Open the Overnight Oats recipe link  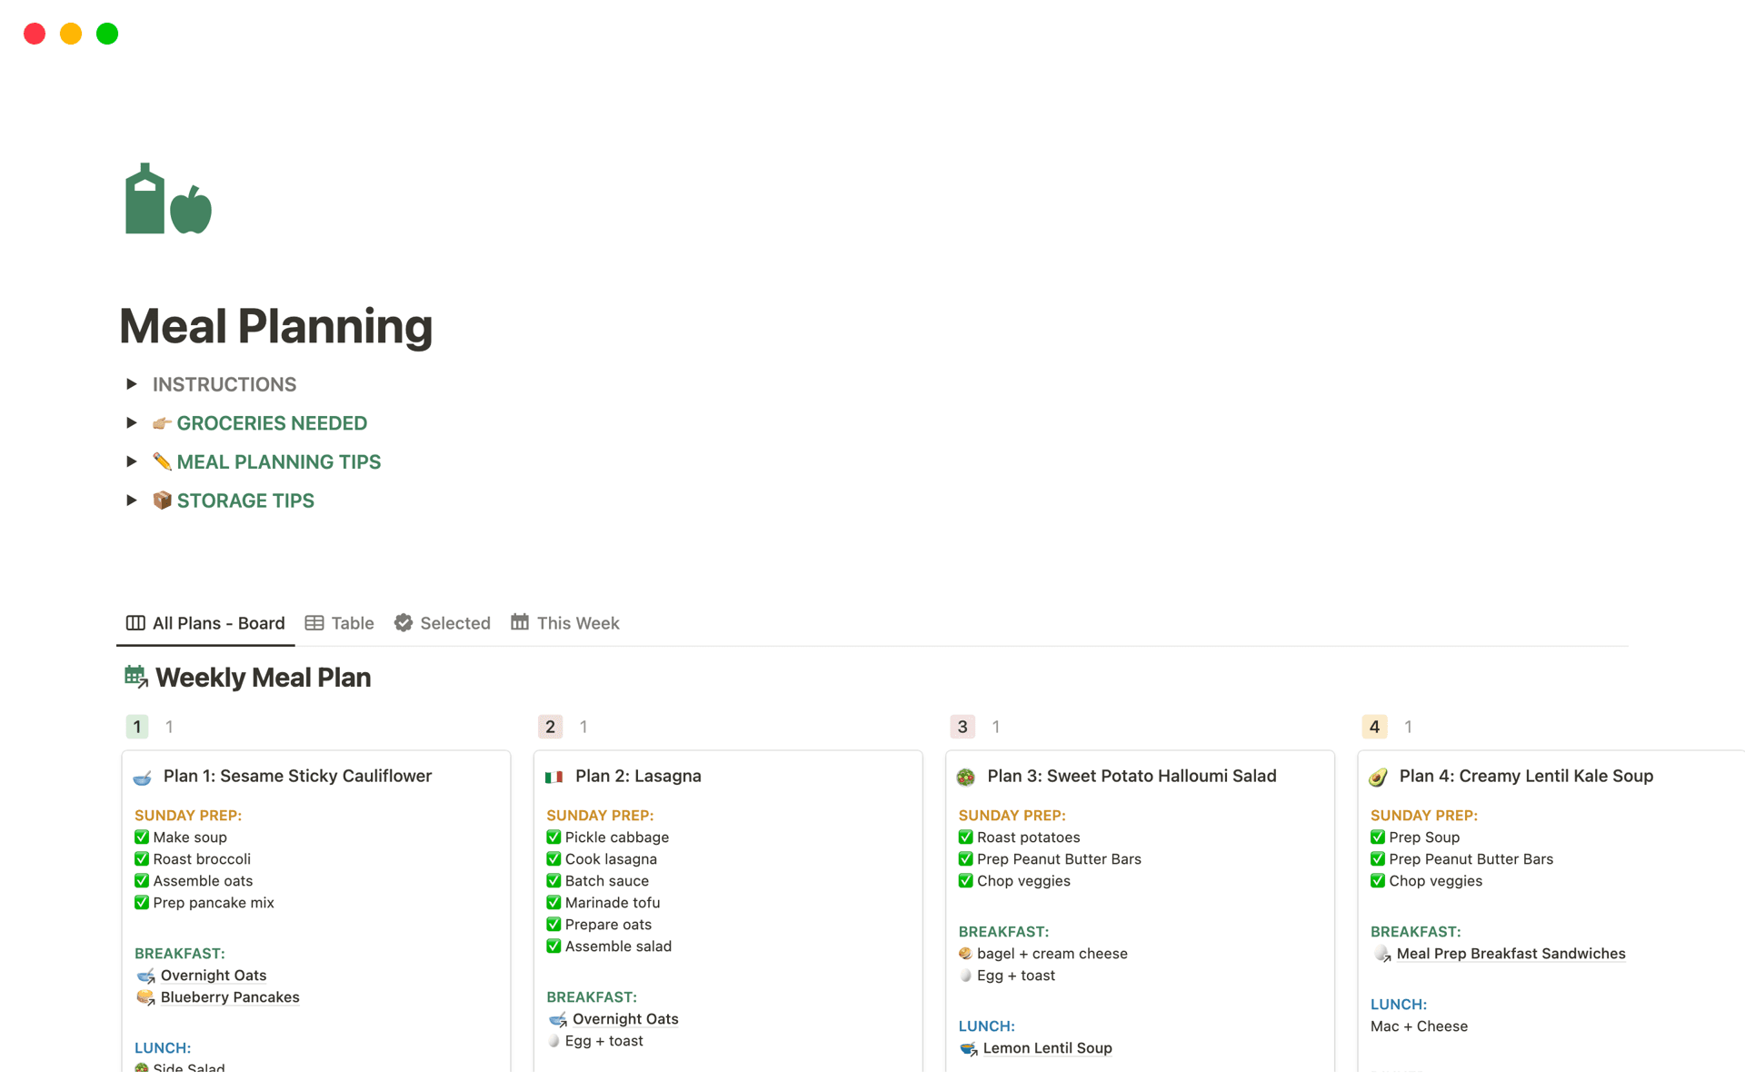tap(214, 975)
